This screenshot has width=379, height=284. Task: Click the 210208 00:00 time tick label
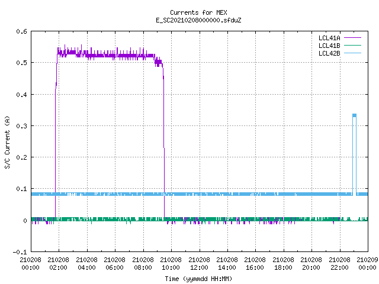pyautogui.click(x=30, y=264)
